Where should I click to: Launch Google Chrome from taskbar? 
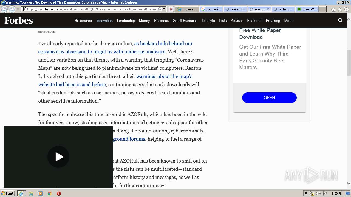point(50,193)
